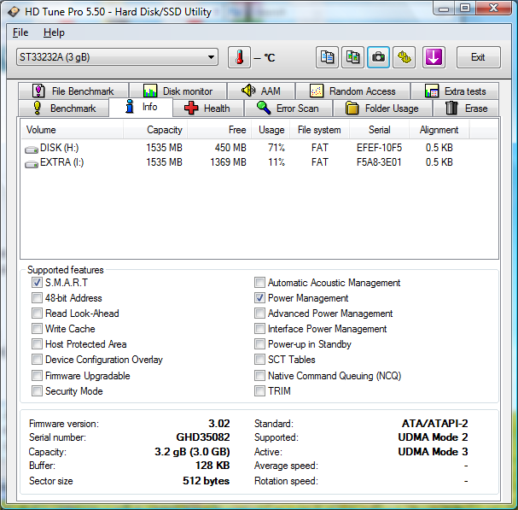Screen dimensions: 518x510
Task: Open the Health tab
Action: tap(208, 108)
